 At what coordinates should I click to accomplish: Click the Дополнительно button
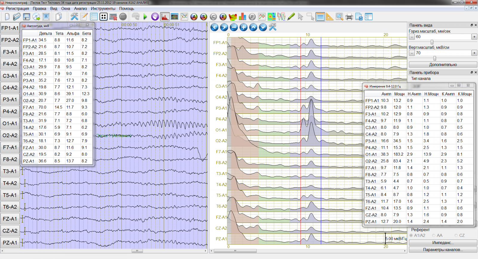click(443, 65)
